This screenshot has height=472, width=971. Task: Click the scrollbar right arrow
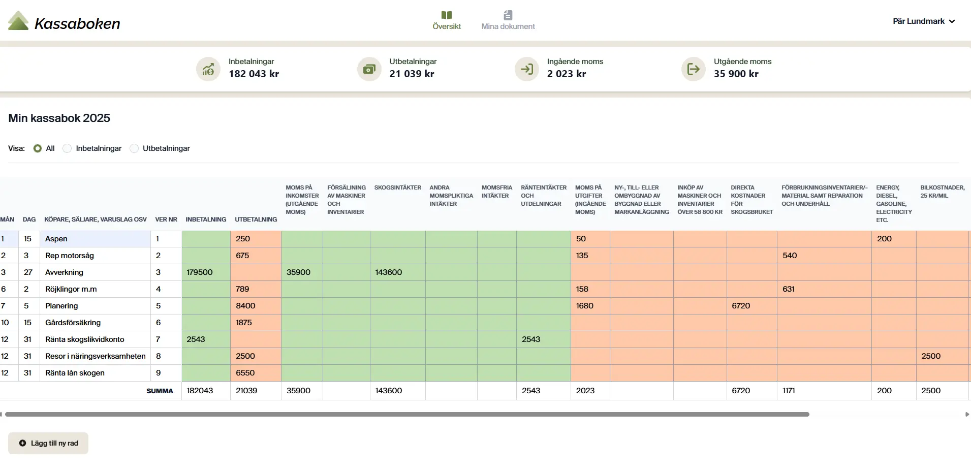[x=967, y=415]
